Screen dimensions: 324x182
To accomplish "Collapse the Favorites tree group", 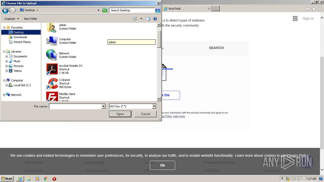I will pos(4,28).
